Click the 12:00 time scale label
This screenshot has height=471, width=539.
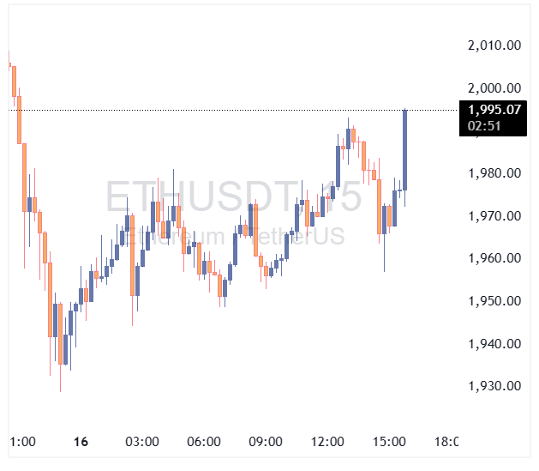327,442
